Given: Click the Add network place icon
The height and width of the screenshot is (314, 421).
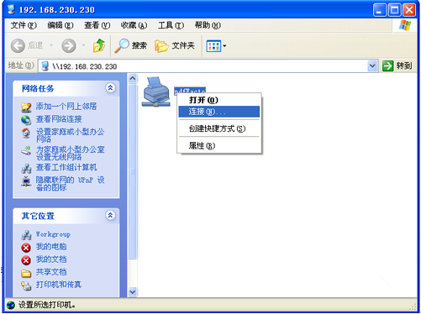Looking at the screenshot, I should 26,107.
